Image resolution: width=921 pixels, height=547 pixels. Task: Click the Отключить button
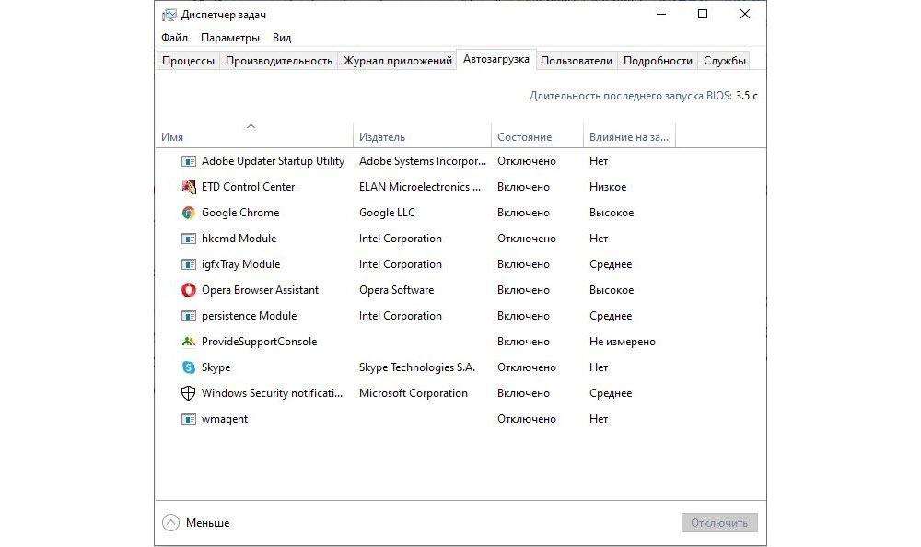(719, 523)
